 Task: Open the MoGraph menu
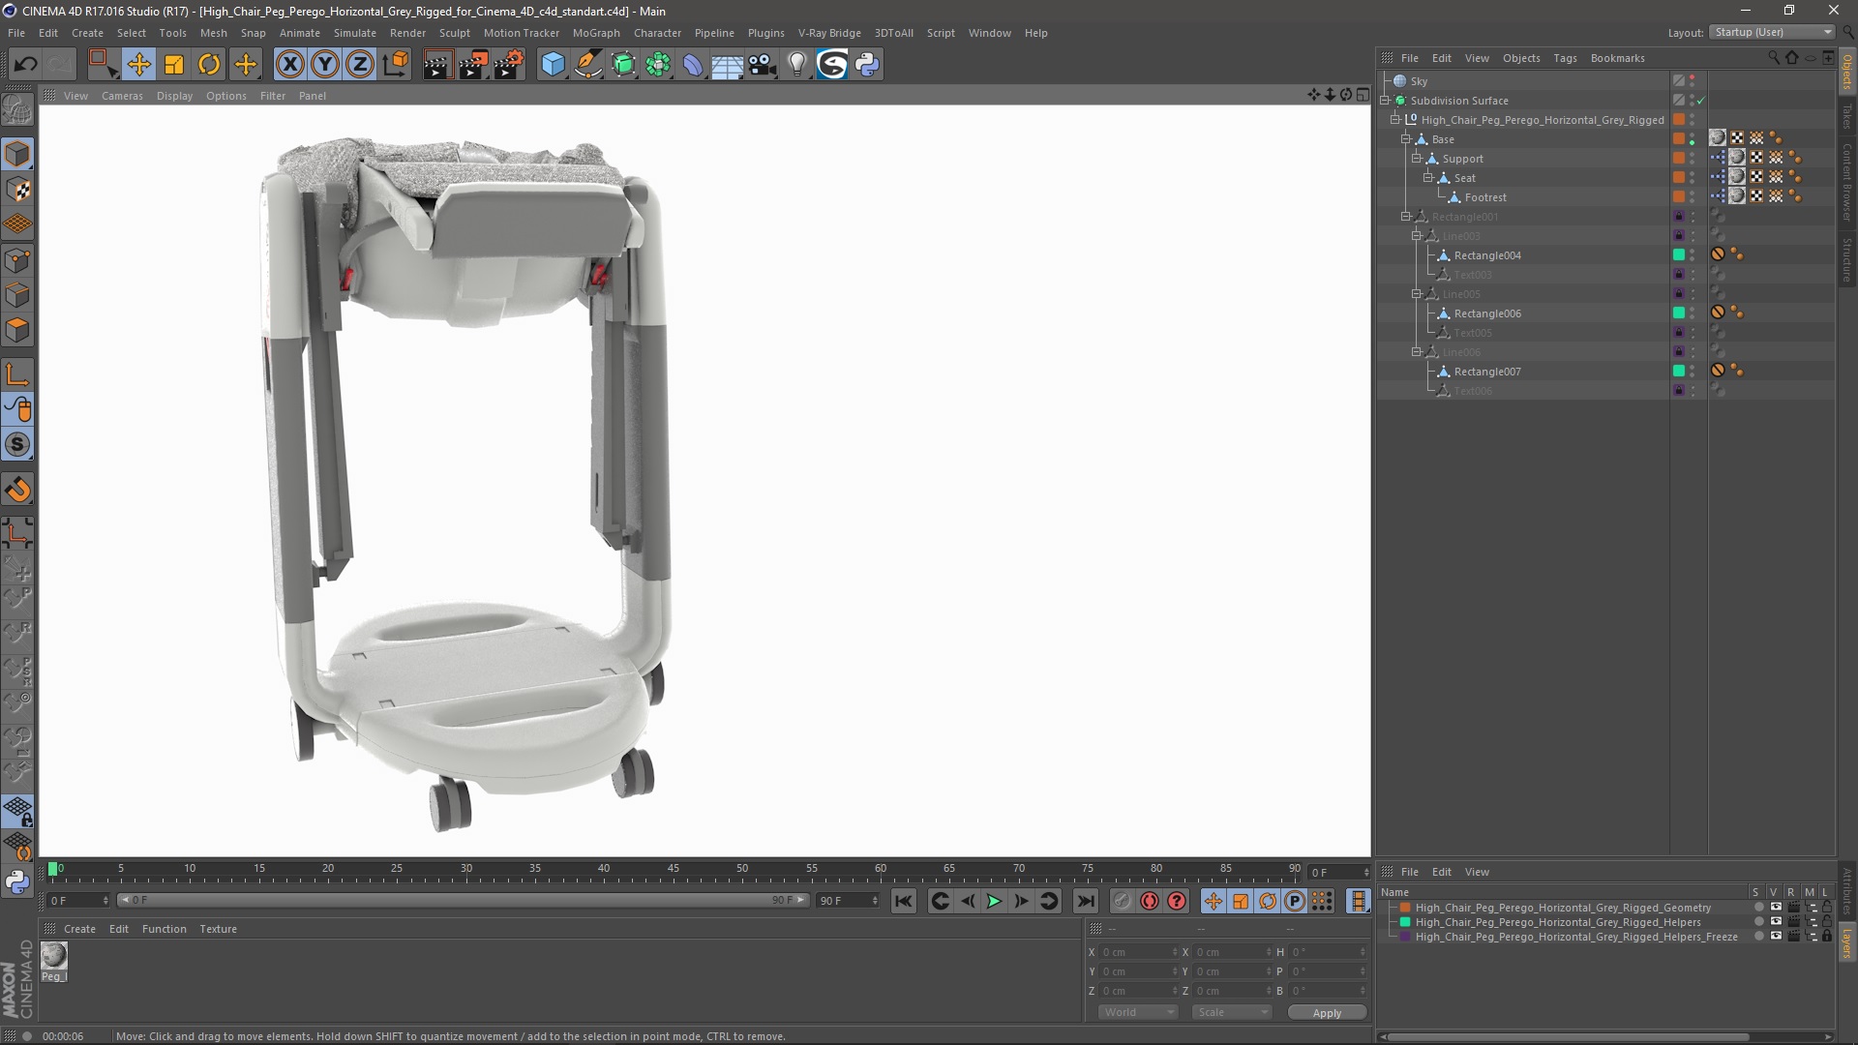[596, 33]
